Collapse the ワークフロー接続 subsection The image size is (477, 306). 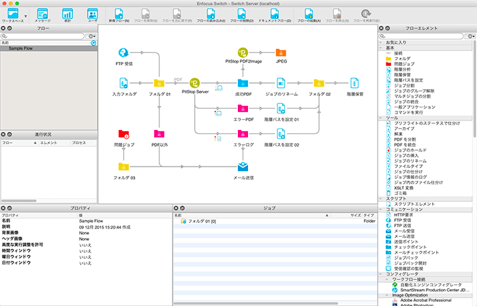click(x=387, y=279)
